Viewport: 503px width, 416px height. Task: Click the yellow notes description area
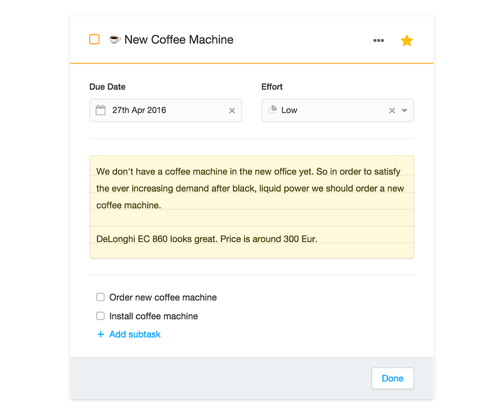pos(252,207)
